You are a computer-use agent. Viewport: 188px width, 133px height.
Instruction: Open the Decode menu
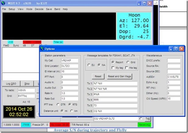(x=39, y=9)
